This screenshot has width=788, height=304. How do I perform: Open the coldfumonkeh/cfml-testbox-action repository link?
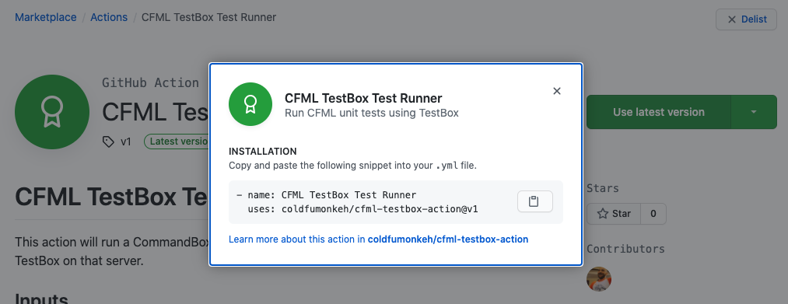[x=448, y=239]
